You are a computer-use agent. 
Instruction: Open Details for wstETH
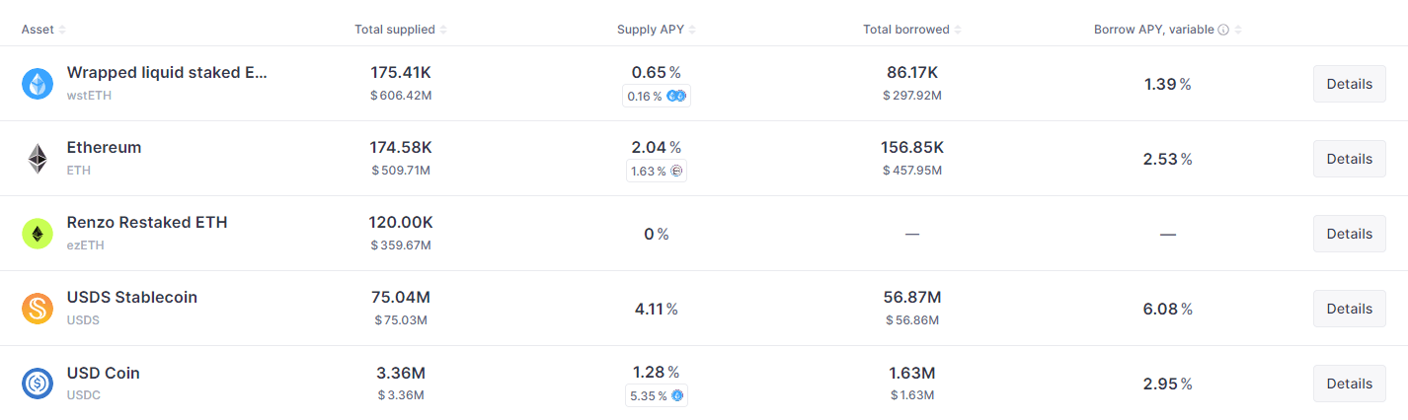point(1349,84)
